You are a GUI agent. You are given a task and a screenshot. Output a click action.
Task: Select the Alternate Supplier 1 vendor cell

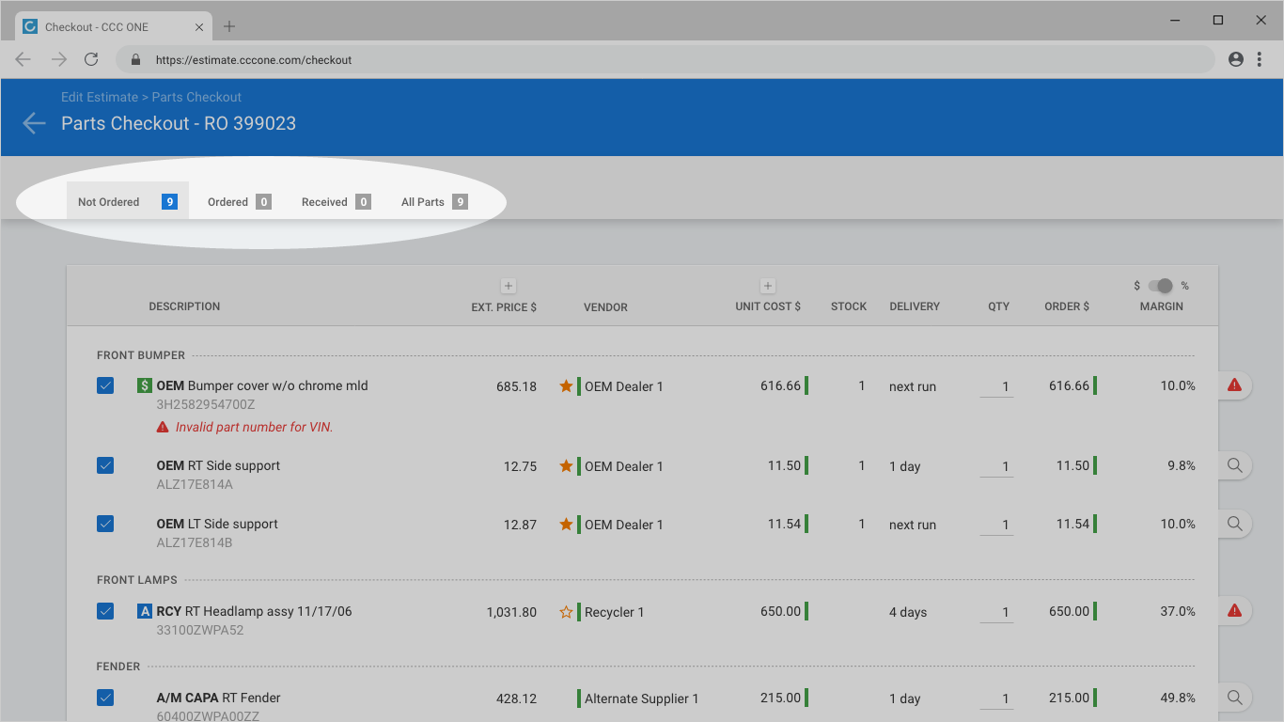[642, 698]
